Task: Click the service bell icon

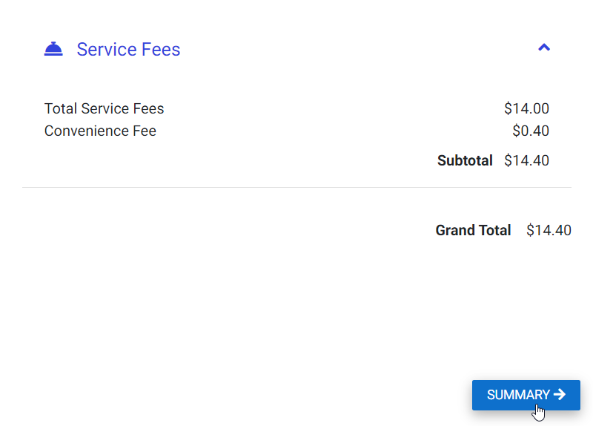Action: [53, 49]
